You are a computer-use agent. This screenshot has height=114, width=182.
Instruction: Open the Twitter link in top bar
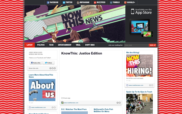[x=67, y=2]
